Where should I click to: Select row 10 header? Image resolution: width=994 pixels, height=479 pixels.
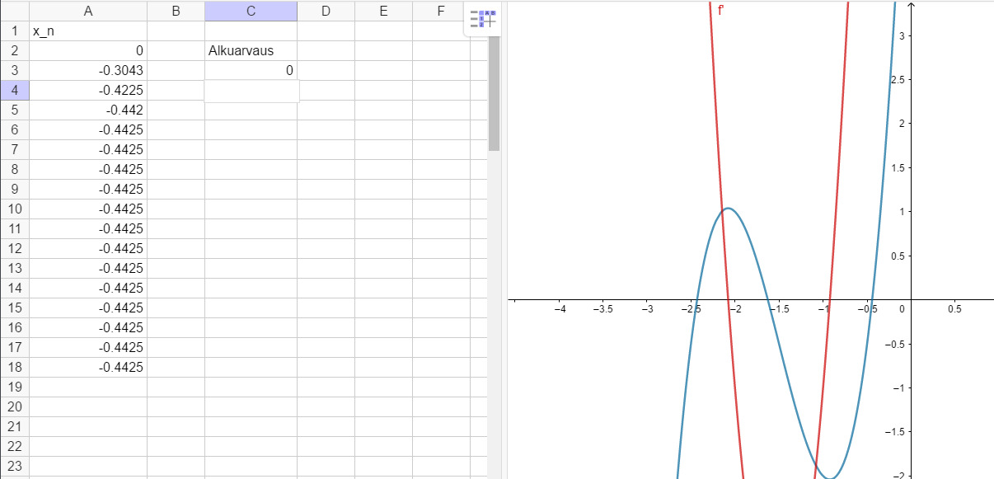[x=15, y=209]
